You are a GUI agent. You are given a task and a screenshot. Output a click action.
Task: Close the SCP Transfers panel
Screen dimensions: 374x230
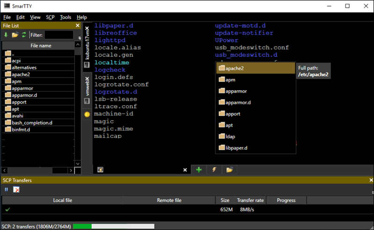[x=371, y=180]
